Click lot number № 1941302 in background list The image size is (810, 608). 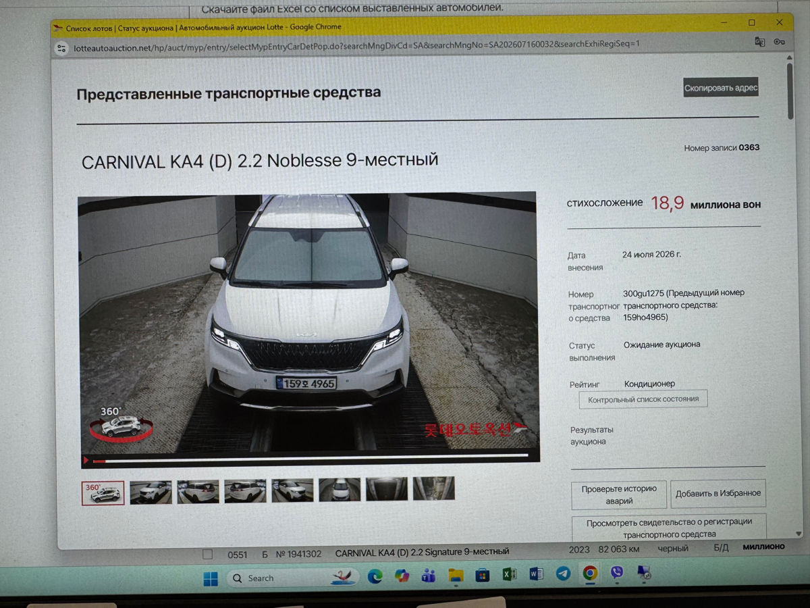298,554
